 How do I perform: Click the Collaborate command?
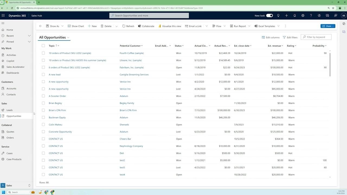click(146, 26)
